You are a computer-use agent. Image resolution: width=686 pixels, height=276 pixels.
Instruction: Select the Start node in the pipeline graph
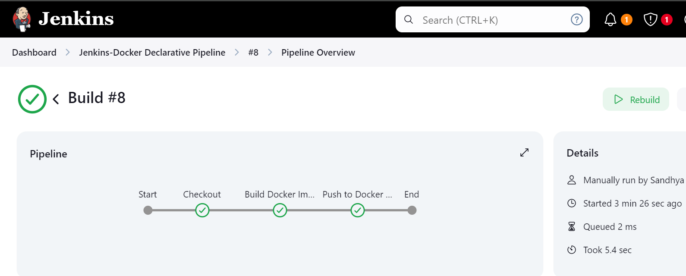(148, 210)
